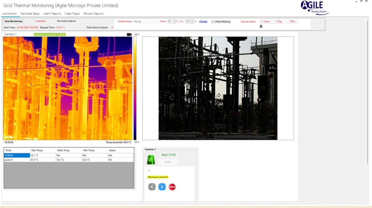Image resolution: width=372 pixels, height=208 pixels.
Task: Enable the Hide Masking checkbox
Action: pos(213,21)
